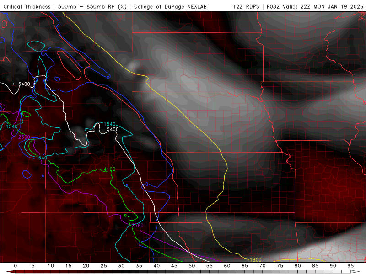Viewport: 366px width, 274px height.
Task: Click the white arrow end of colorbar
Action: 355,272
